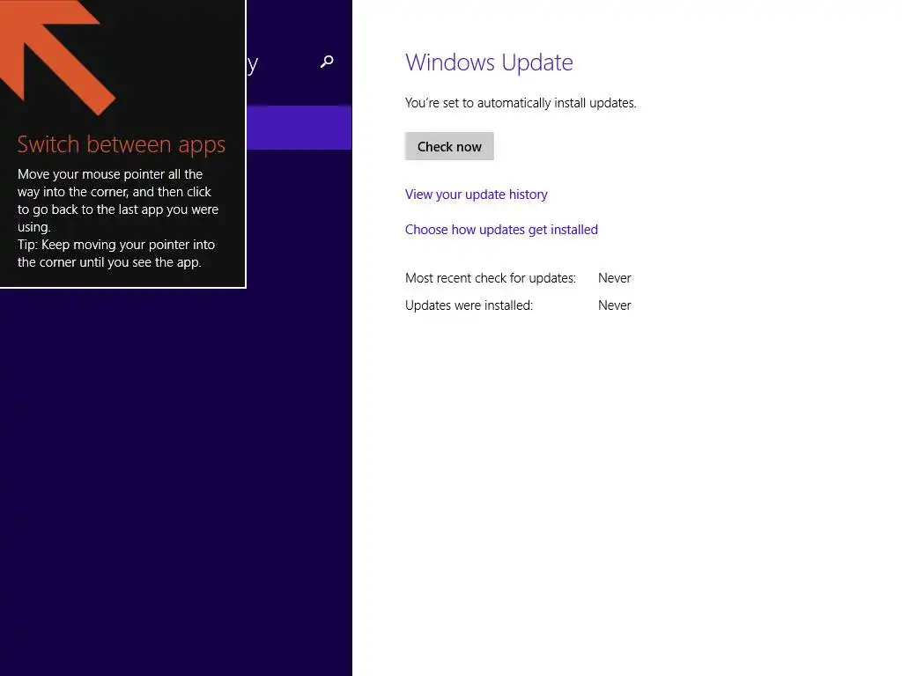This screenshot has height=676, width=902.
Task: Click the Switch between apps tip title
Action: pos(122,144)
